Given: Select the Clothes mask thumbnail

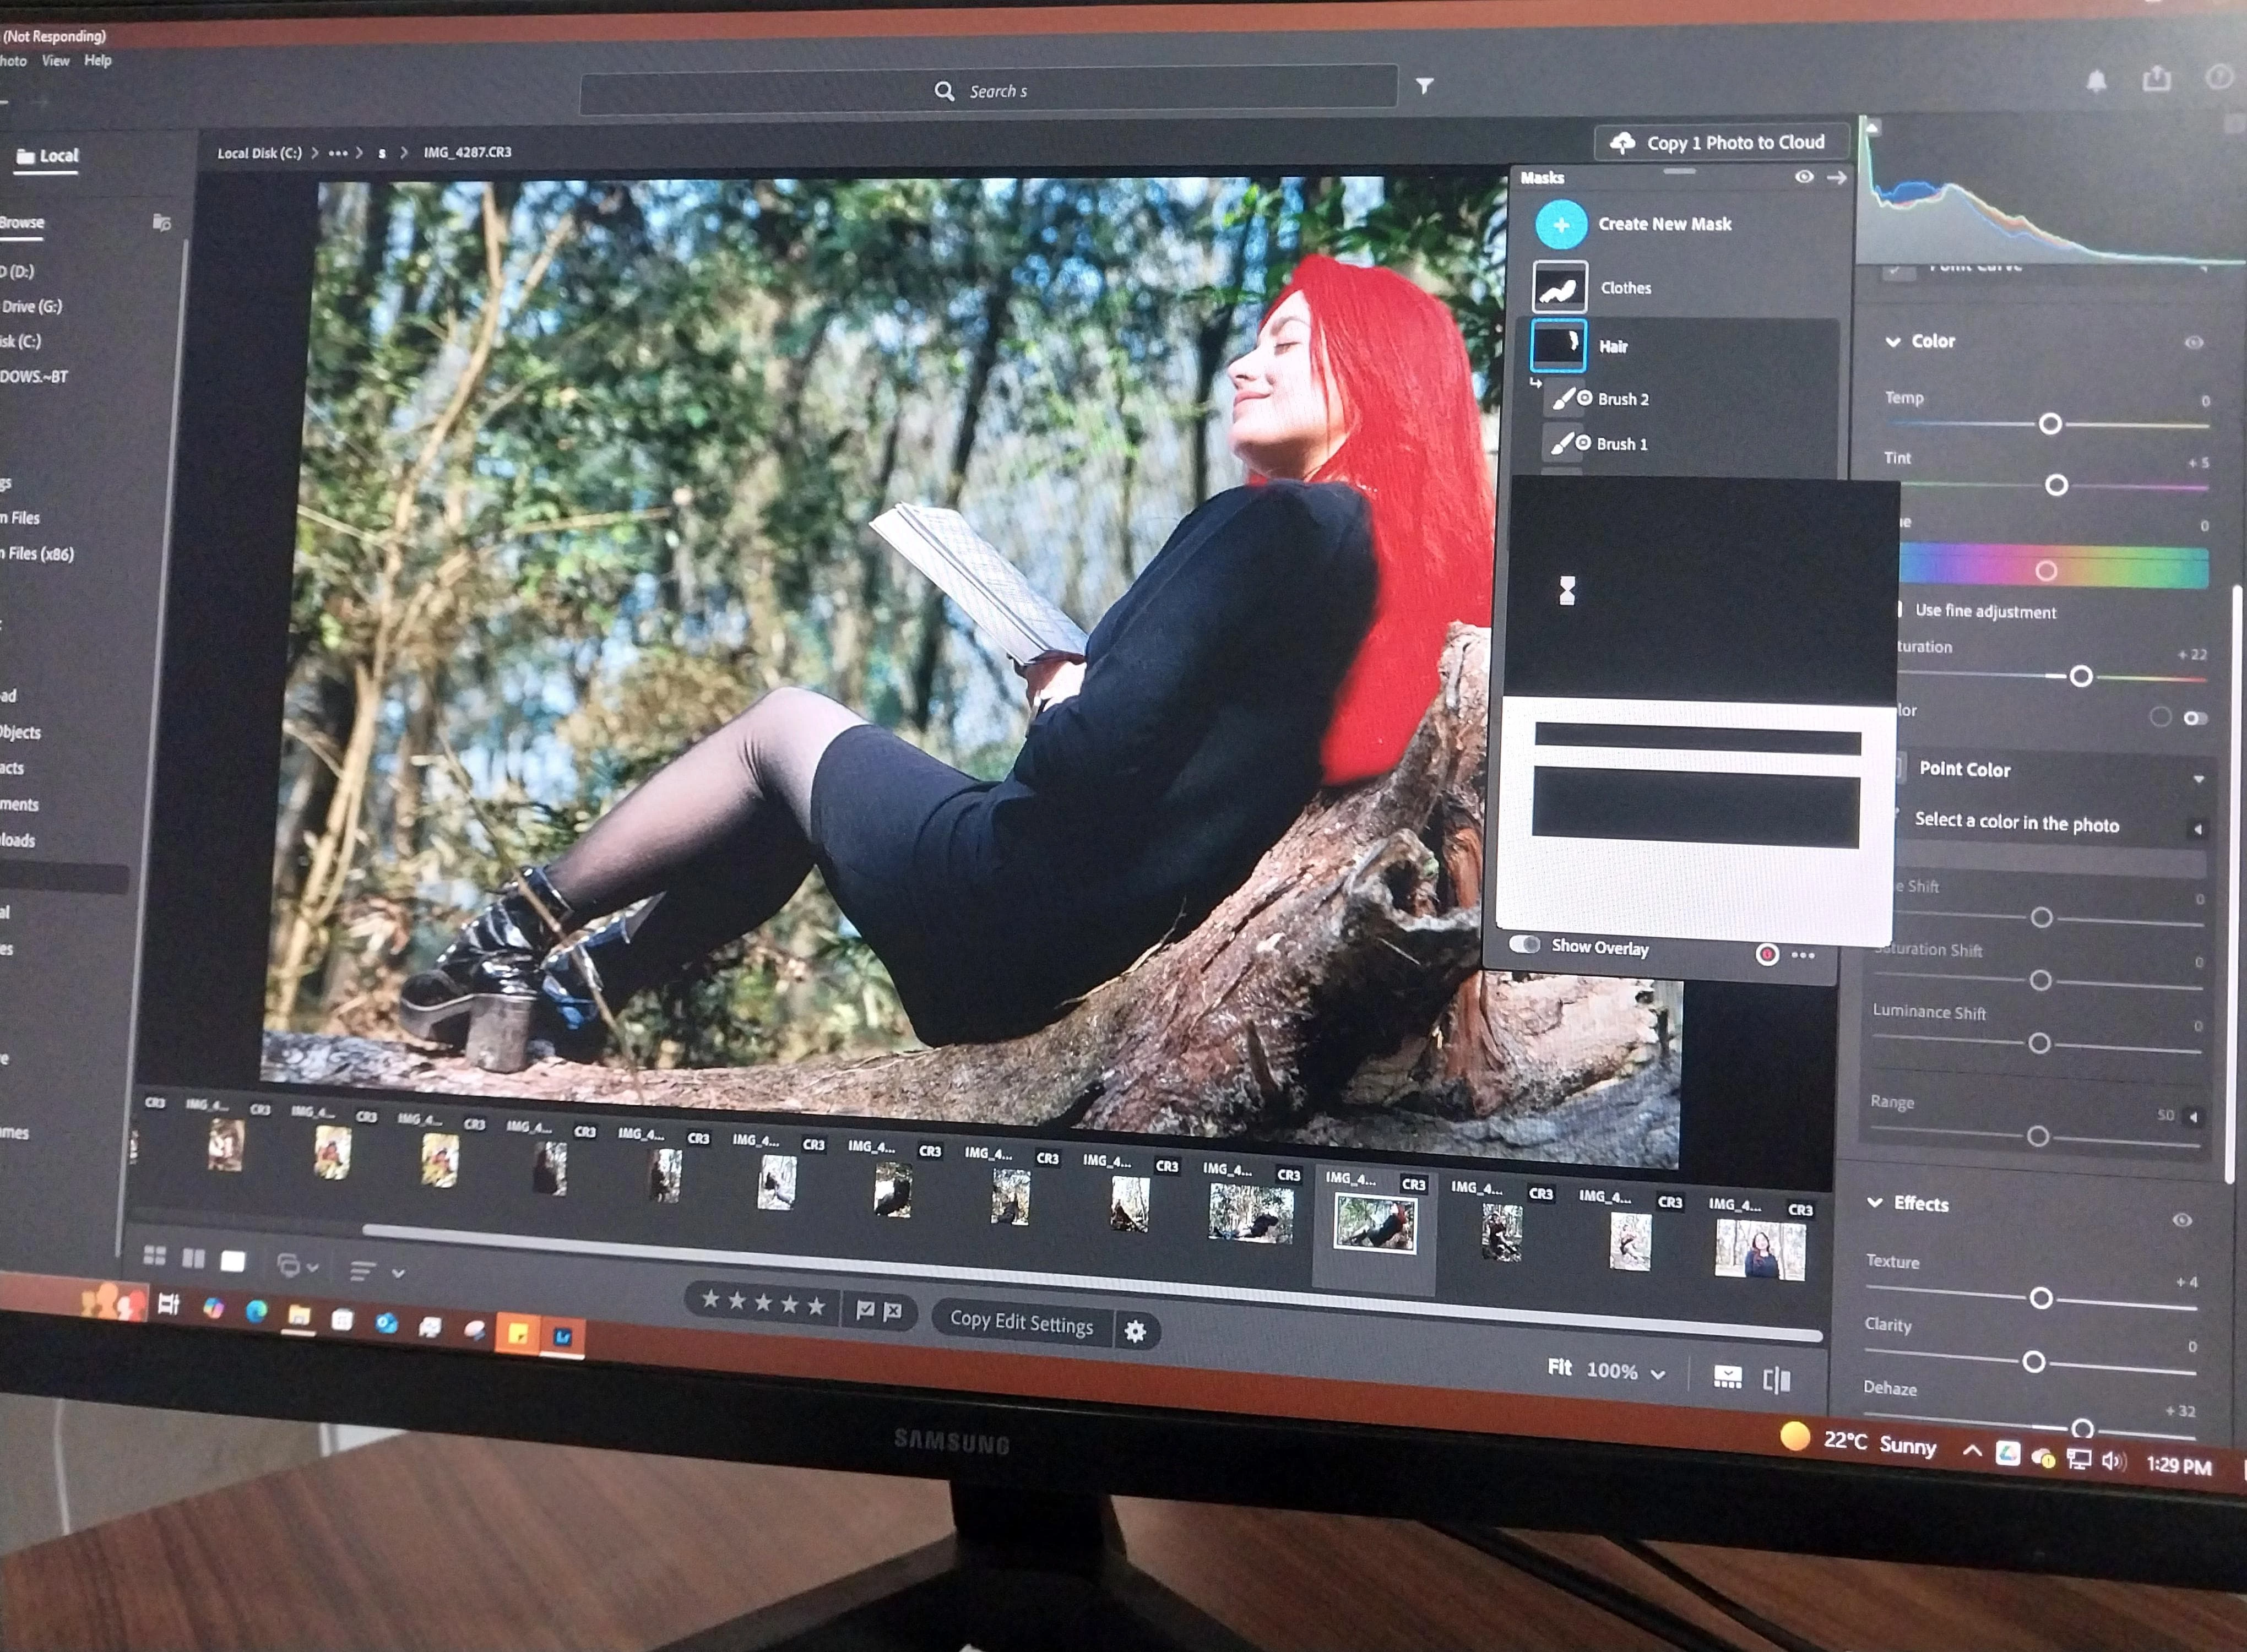Looking at the screenshot, I should [x=1559, y=288].
